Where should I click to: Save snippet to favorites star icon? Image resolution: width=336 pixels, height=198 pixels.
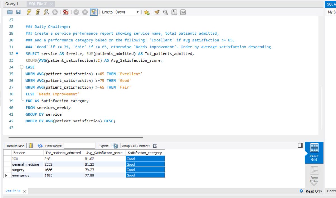click(x=146, y=12)
